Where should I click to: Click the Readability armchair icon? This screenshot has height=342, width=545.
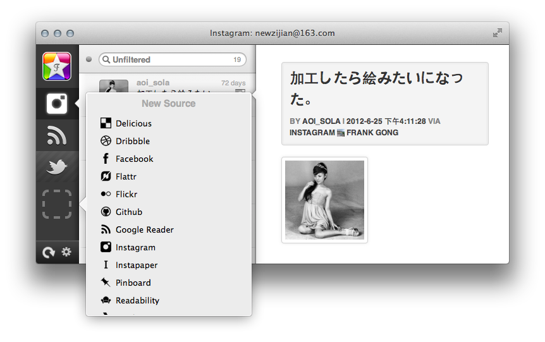click(106, 300)
